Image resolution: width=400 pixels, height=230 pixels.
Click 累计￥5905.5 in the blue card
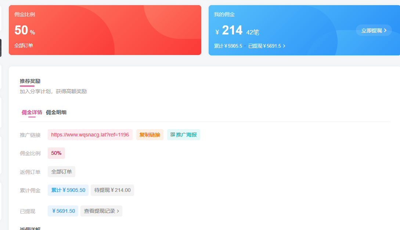click(228, 46)
